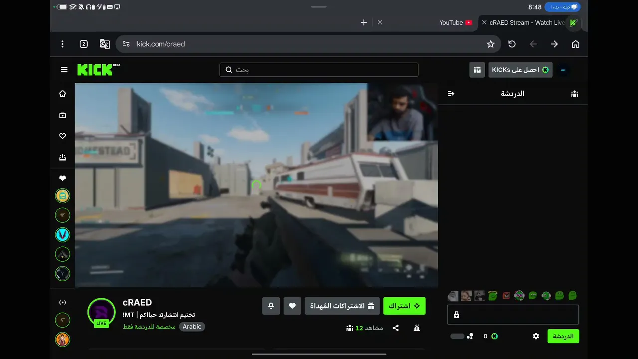
Task: Open cRAED's channel avatar with LIVE badge
Action: pos(101,313)
